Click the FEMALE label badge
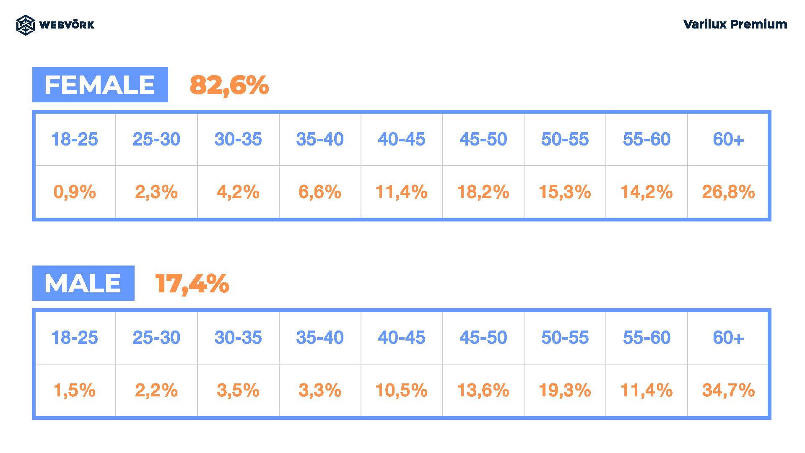Image resolution: width=805 pixels, height=453 pixels. click(x=100, y=85)
